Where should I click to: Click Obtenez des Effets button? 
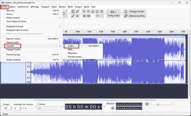tap(135, 16)
